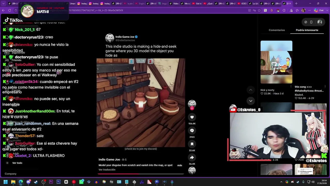Open the Windows Start menu
The image size is (330, 186).
[5, 182]
